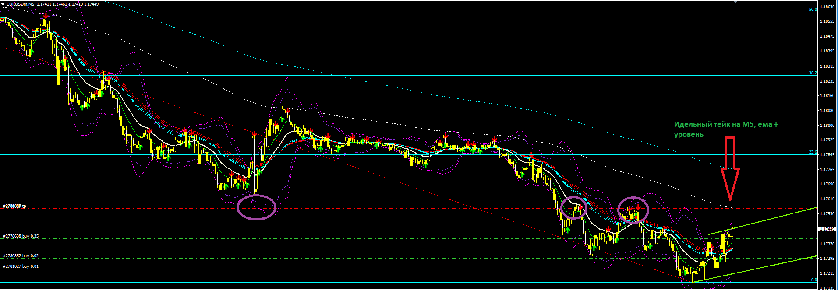The width and height of the screenshot is (838, 290).
Task: Select order label #2780852 buy 0.02
Action: point(21,256)
